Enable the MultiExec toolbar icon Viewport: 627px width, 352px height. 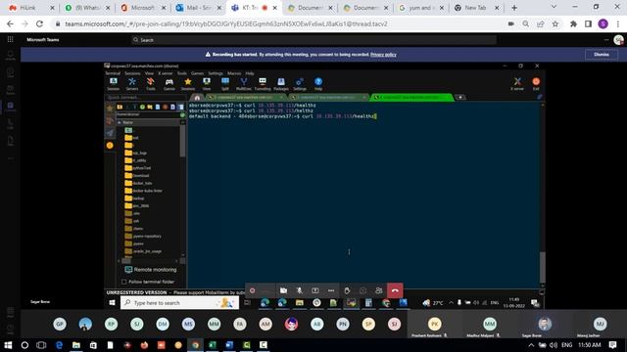pos(244,84)
